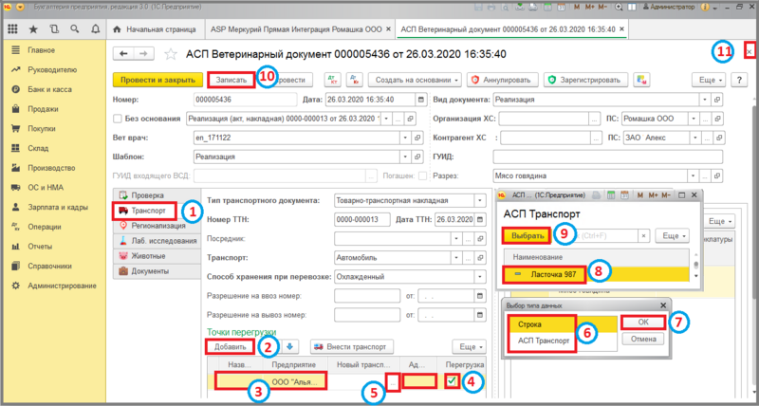Open Создать на основании dropdown
The height and width of the screenshot is (406, 759).
(415, 80)
